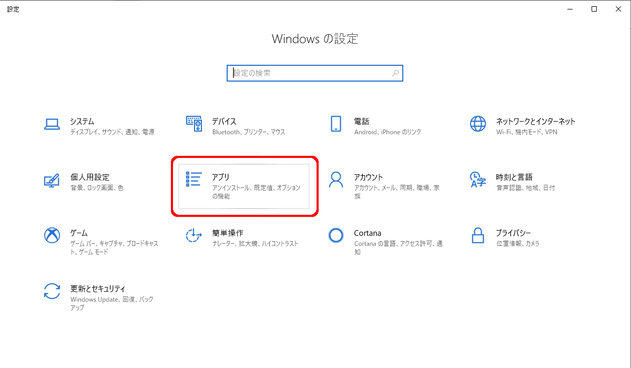Open the ゲーム Xbox icon
The image size is (631, 368).
point(52,235)
